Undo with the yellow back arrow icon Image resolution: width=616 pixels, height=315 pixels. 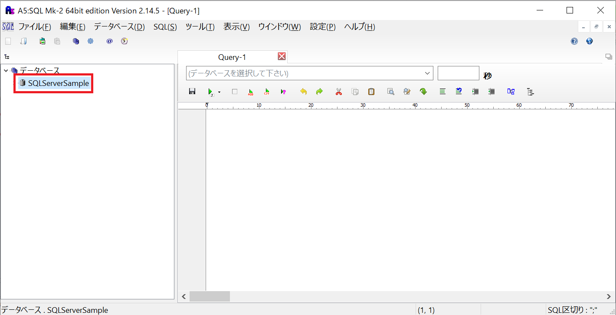[304, 92]
